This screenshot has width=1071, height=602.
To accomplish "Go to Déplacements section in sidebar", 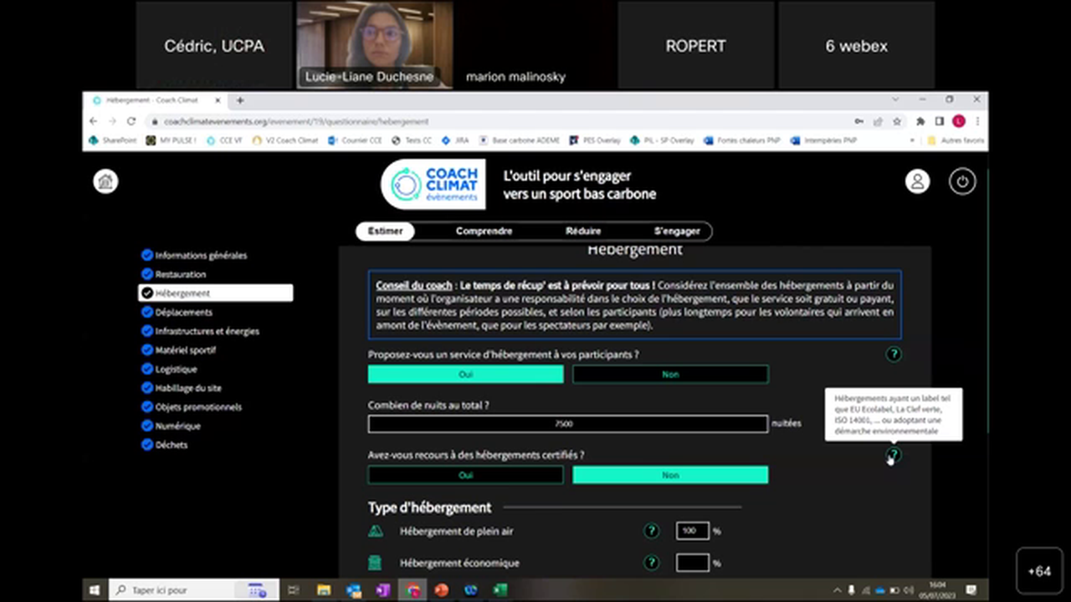I will [183, 313].
